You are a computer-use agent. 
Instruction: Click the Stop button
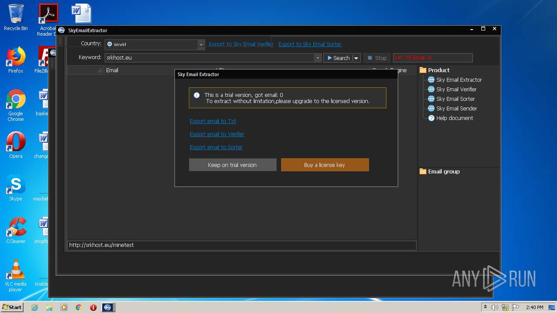[377, 58]
